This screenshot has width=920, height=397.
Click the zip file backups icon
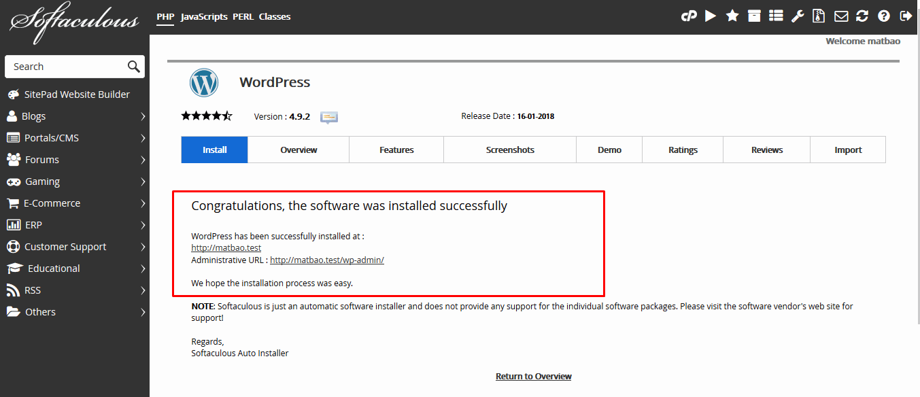(x=819, y=16)
